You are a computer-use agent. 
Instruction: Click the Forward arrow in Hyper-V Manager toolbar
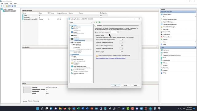point(4,6)
